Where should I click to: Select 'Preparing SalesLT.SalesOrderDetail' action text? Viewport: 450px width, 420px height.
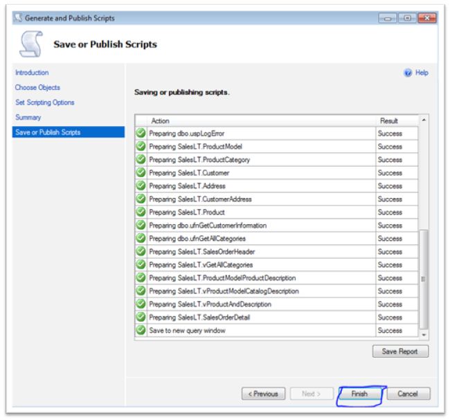coord(199,318)
